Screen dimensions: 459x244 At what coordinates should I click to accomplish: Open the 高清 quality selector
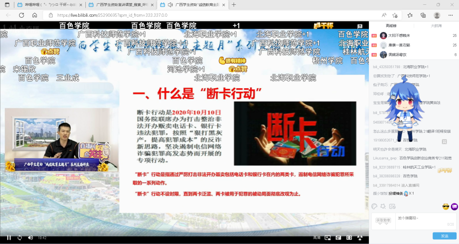coord(317,238)
